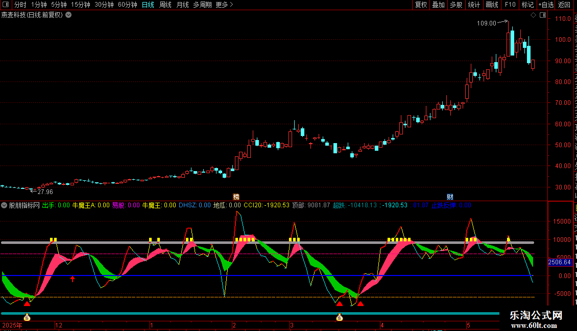Select the 日线 daily timeframe

tap(148, 5)
